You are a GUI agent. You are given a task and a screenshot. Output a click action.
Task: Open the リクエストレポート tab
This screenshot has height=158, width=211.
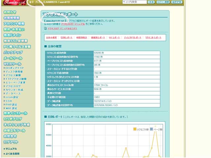coord(154,38)
